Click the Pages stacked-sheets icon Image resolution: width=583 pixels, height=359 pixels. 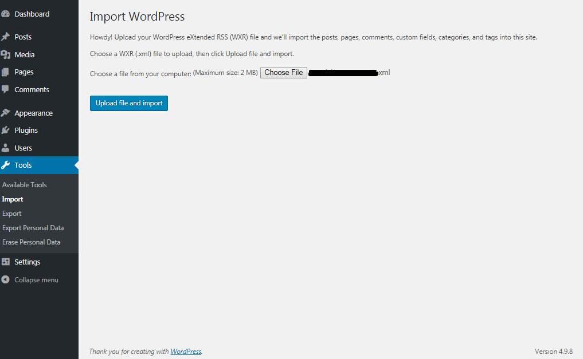coord(5,72)
